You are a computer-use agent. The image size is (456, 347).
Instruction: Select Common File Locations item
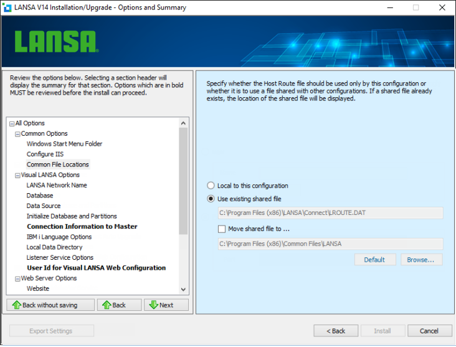pos(57,164)
